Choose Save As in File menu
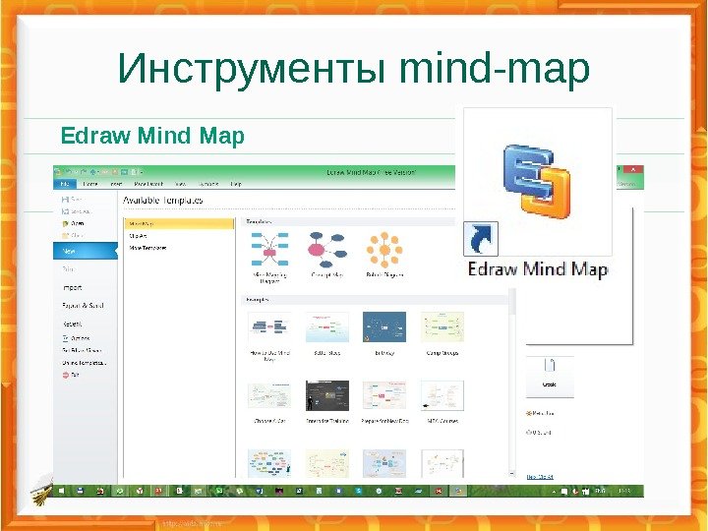The height and width of the screenshot is (531, 708). 76,211
